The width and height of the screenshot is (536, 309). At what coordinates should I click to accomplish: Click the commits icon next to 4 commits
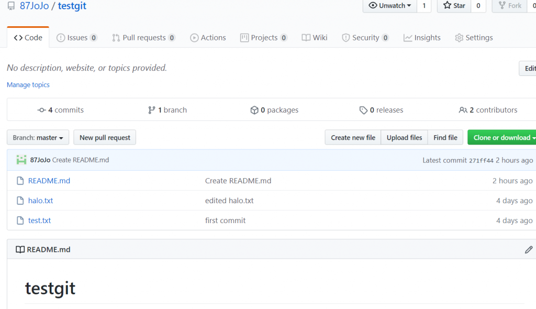coord(41,110)
